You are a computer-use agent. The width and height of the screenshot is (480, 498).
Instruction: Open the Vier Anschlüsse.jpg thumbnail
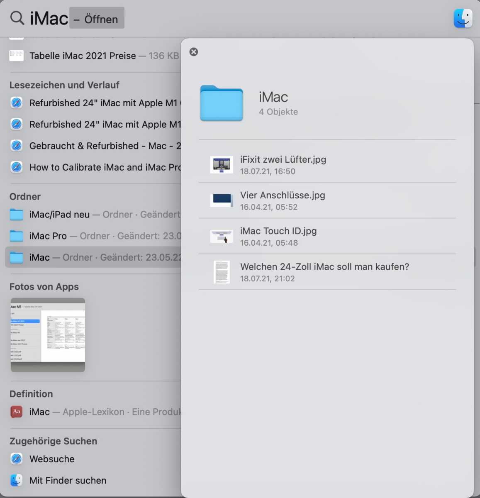point(222,200)
